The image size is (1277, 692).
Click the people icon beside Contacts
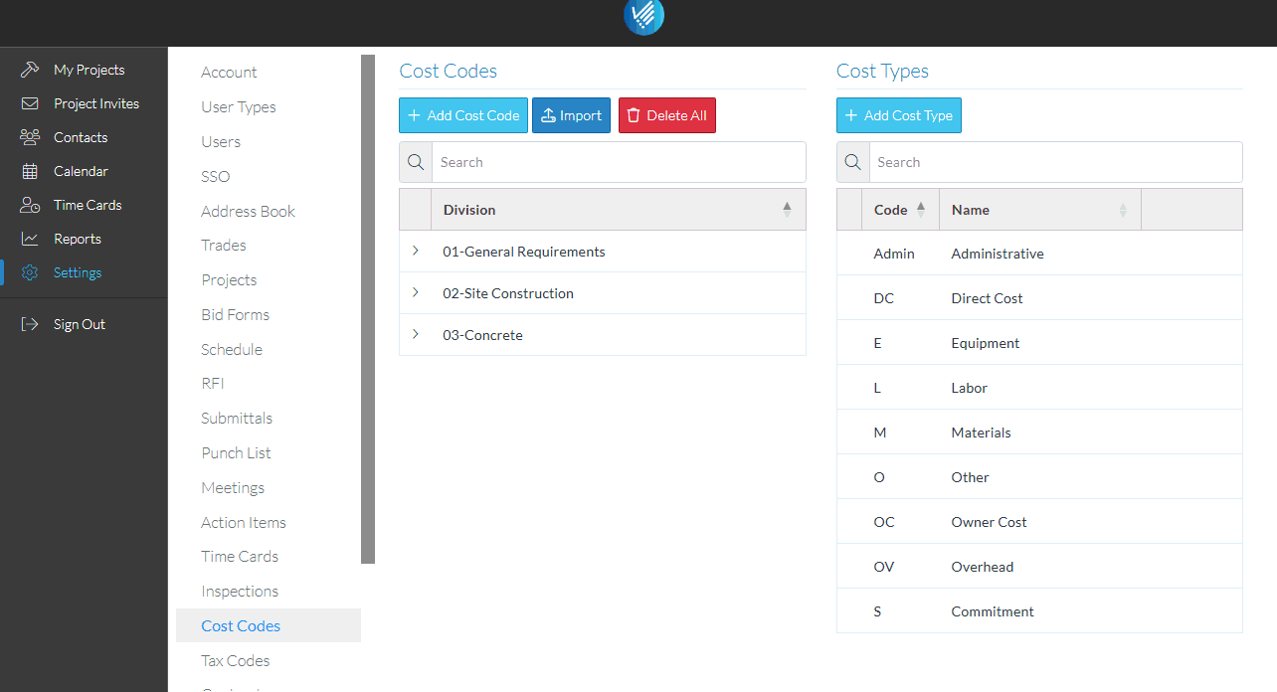30,137
